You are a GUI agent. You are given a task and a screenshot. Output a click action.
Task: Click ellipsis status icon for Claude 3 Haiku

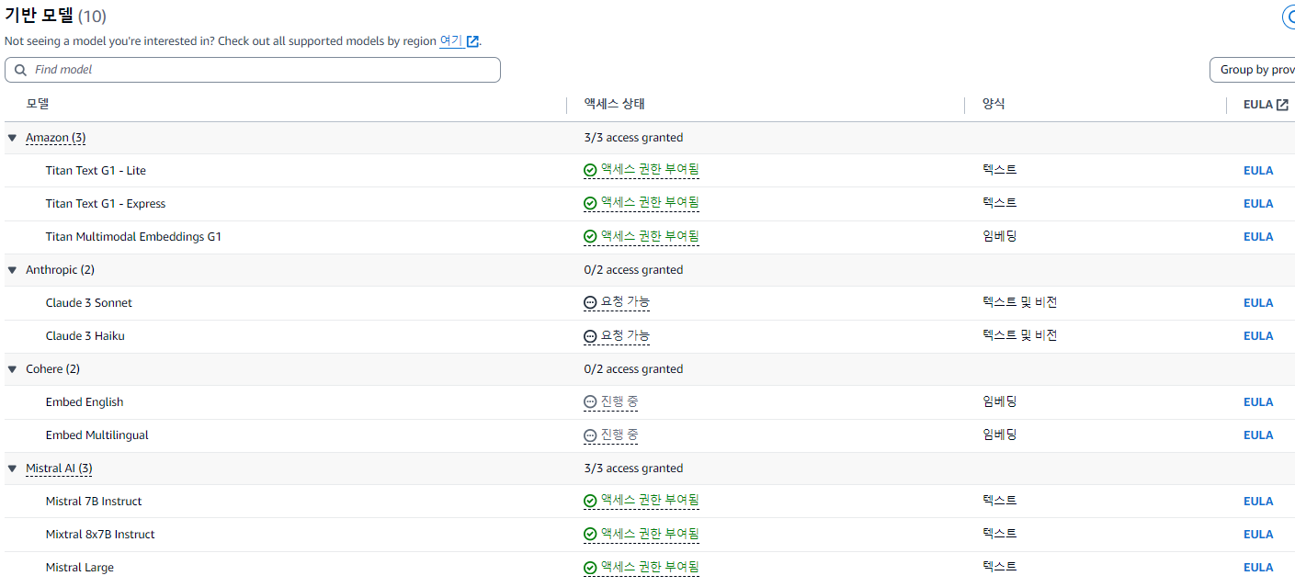[590, 336]
